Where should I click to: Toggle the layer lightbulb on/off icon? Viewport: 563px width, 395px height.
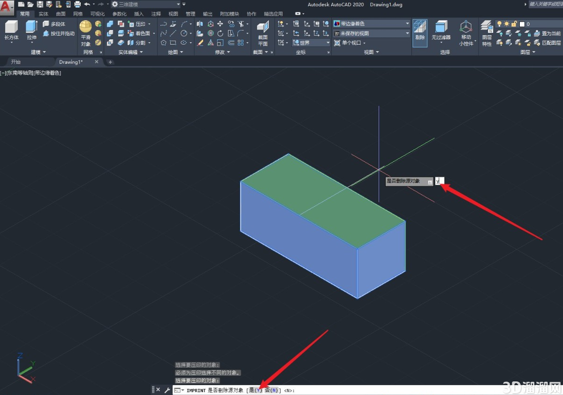pyautogui.click(x=500, y=24)
